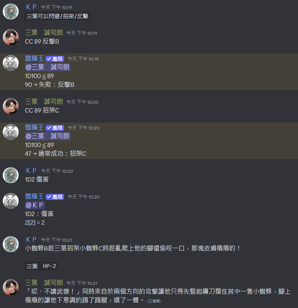
Task: Click the 今天 下午 10:21 timestamp on KP's narration
Action: click(x=57, y=240)
